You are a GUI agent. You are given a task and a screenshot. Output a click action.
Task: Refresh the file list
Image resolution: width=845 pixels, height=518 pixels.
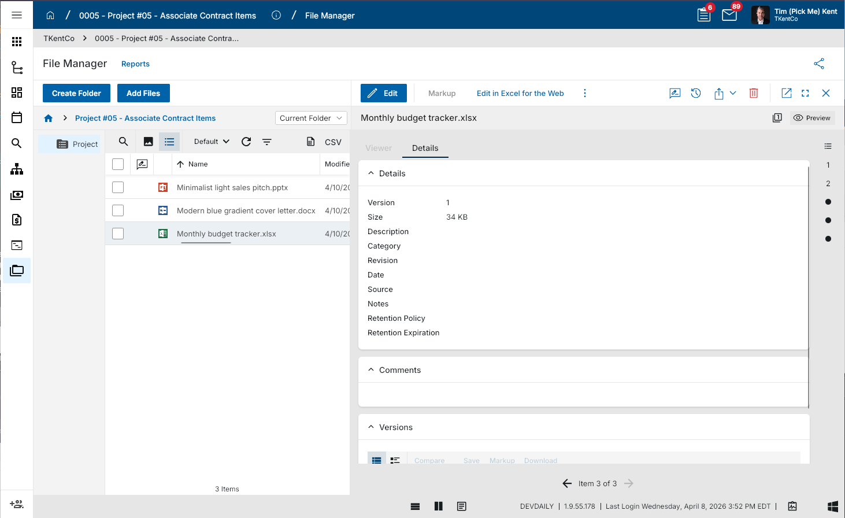coord(246,142)
